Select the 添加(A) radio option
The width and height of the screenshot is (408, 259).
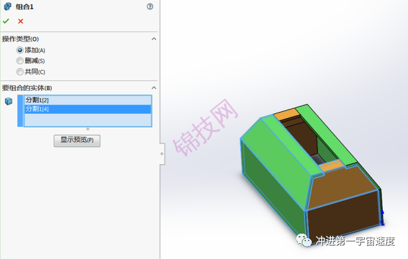coord(20,50)
